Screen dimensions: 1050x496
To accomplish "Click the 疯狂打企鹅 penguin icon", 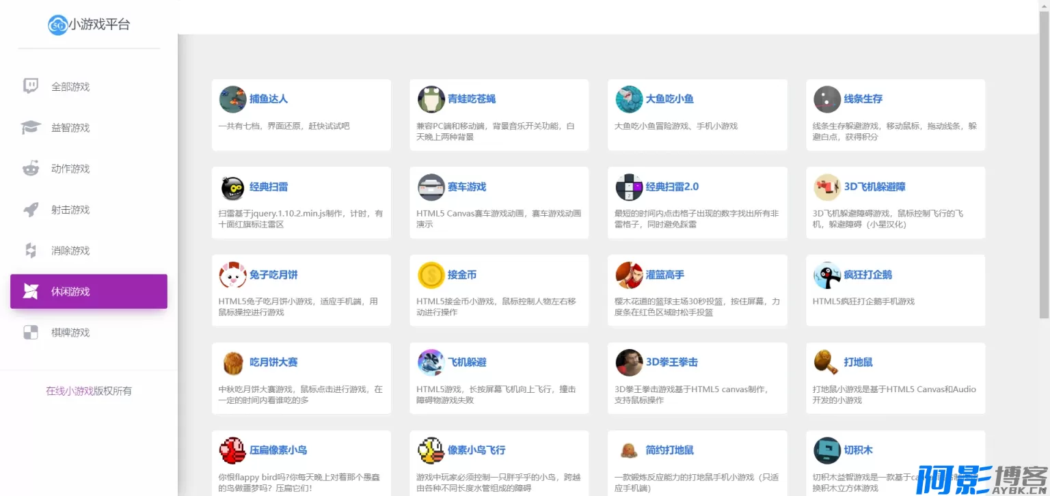I will coord(826,275).
